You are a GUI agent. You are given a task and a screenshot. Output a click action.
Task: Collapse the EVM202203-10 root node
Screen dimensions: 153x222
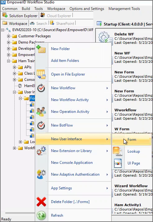click(2, 30)
